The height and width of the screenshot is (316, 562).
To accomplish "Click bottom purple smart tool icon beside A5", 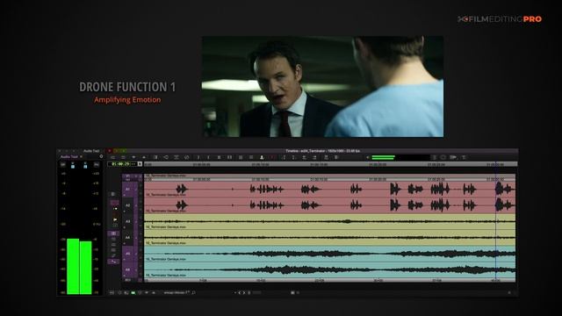I will click(113, 262).
